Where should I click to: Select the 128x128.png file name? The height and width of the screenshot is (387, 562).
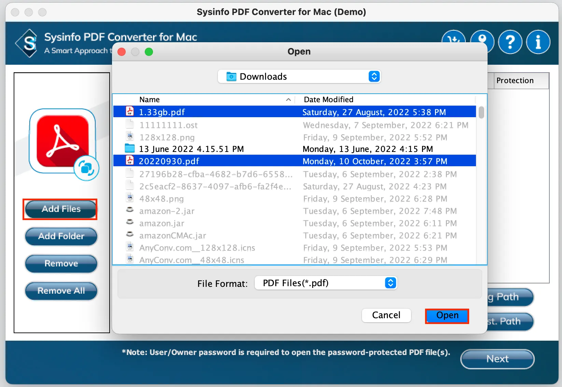click(x=167, y=137)
